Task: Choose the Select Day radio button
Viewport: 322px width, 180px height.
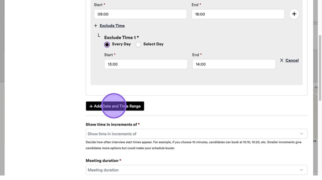Action: (x=138, y=44)
